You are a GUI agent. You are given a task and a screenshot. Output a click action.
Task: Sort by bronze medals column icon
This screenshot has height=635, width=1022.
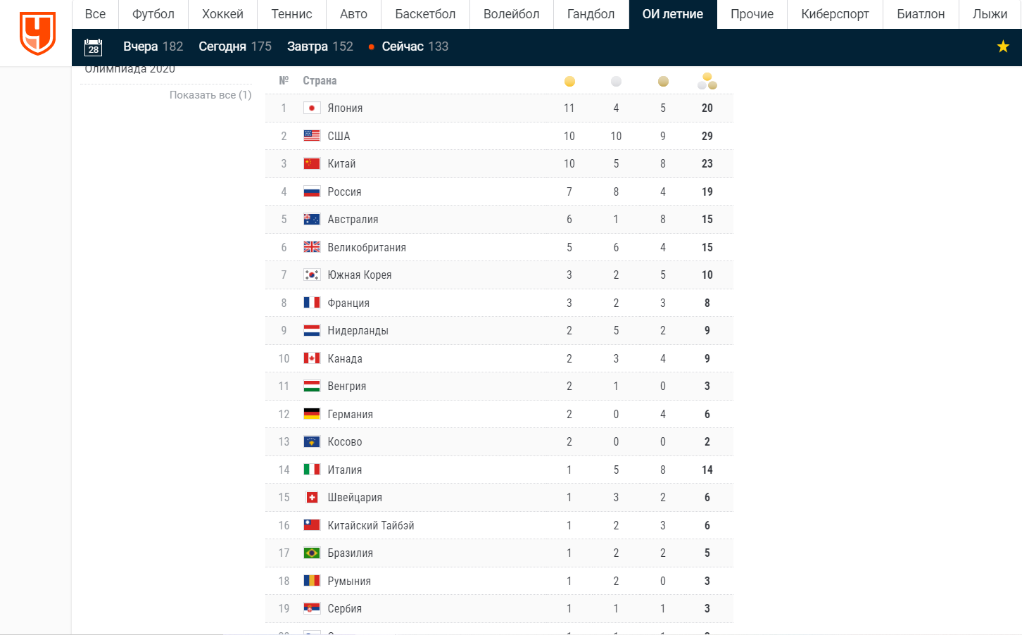(663, 82)
